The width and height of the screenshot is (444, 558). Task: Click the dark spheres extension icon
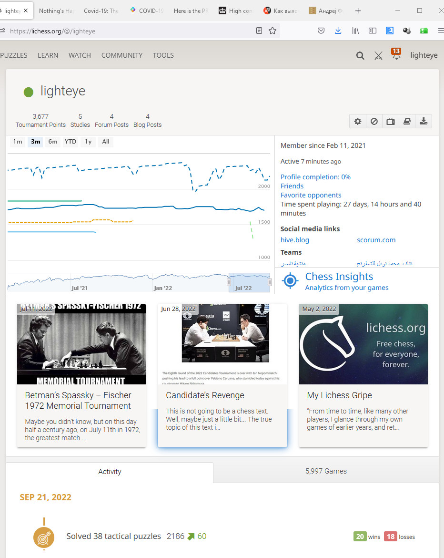(407, 31)
